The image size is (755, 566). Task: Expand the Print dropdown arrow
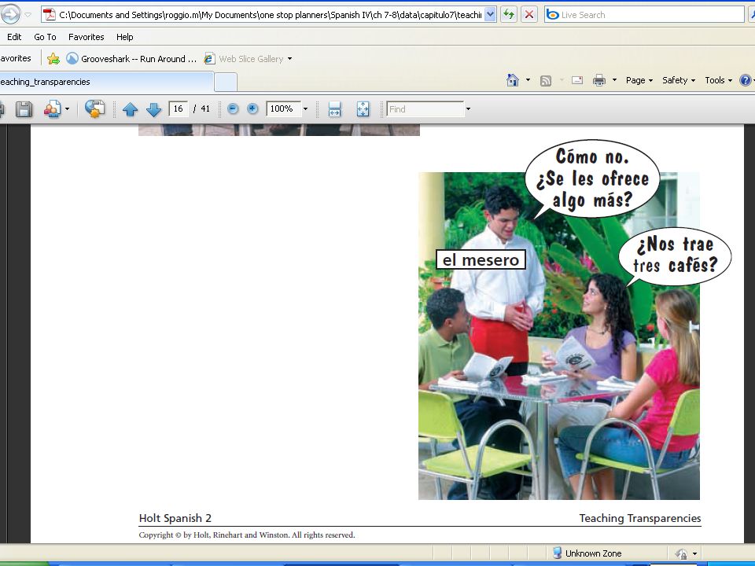[x=614, y=80]
